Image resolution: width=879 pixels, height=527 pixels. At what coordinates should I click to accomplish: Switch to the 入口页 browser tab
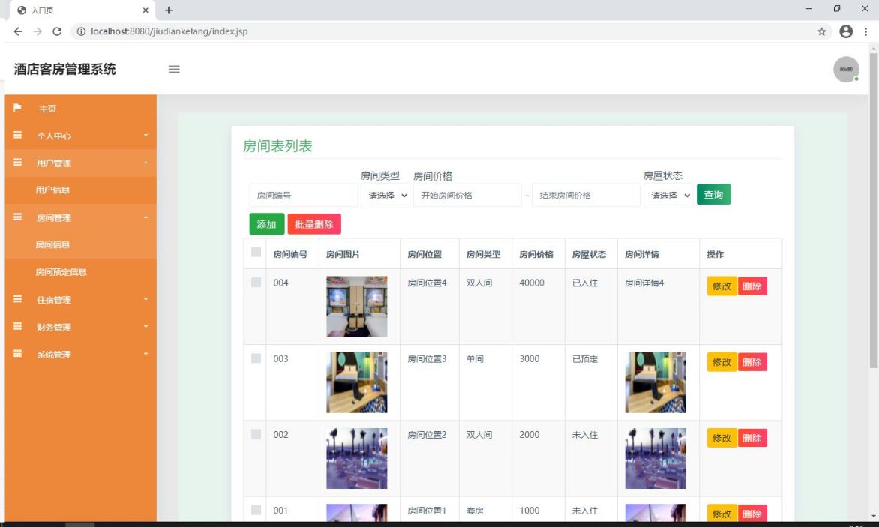(x=82, y=10)
